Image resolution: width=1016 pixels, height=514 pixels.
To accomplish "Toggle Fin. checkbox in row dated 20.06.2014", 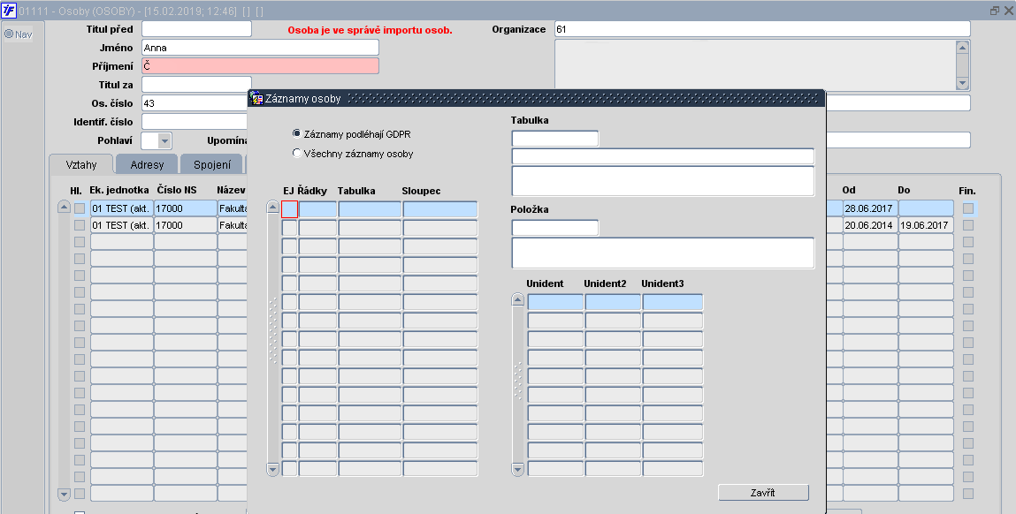I will 968,225.
